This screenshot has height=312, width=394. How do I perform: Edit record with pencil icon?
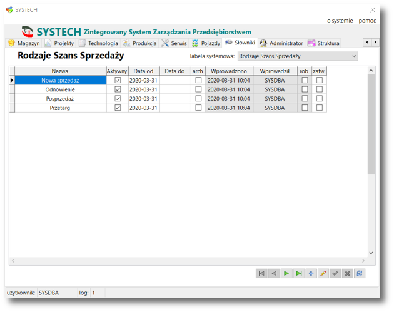[323, 273]
